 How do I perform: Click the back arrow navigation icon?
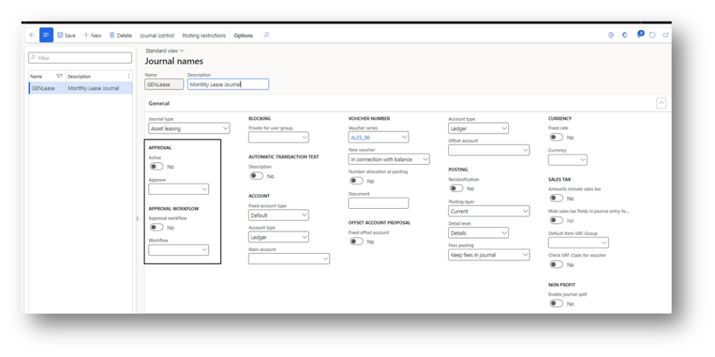(x=32, y=35)
